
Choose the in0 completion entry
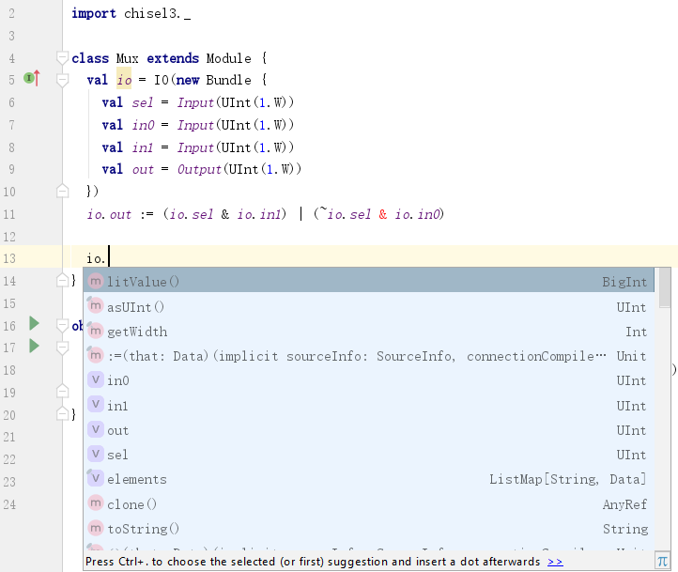pyautogui.click(x=368, y=380)
